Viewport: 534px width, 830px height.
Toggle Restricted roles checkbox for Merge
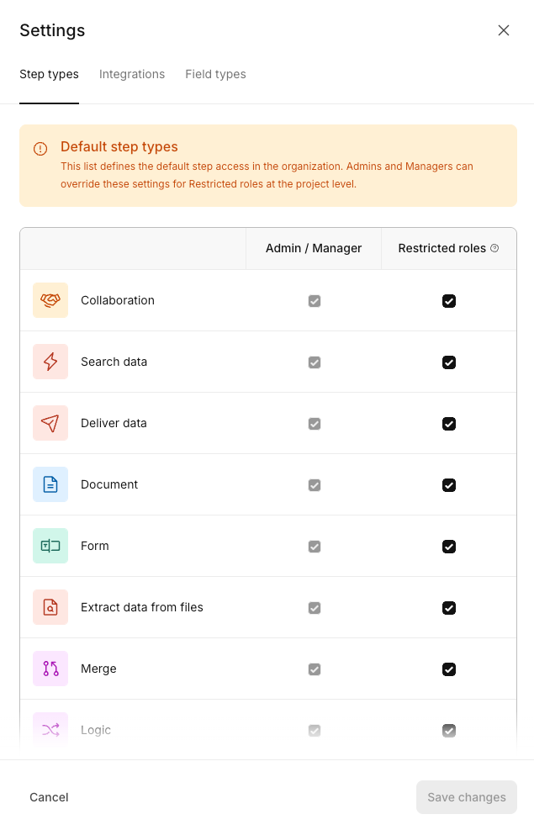pos(449,669)
